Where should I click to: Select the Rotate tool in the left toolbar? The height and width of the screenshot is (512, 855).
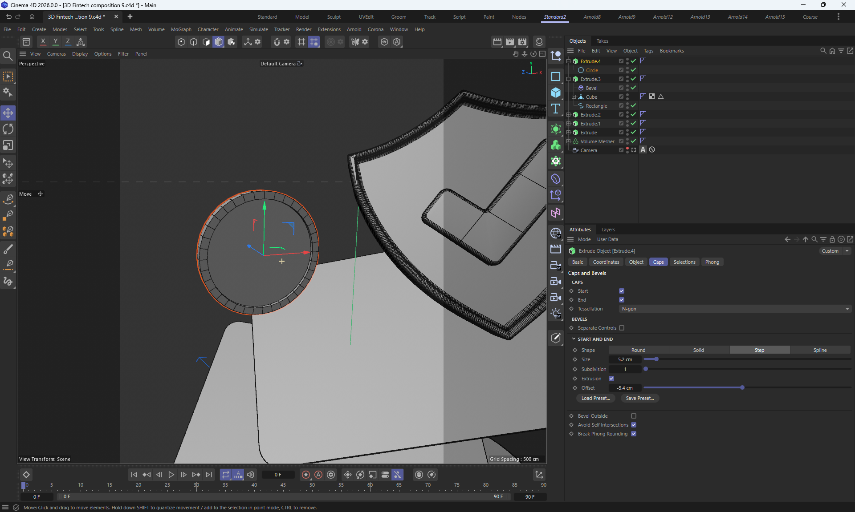coord(8,129)
